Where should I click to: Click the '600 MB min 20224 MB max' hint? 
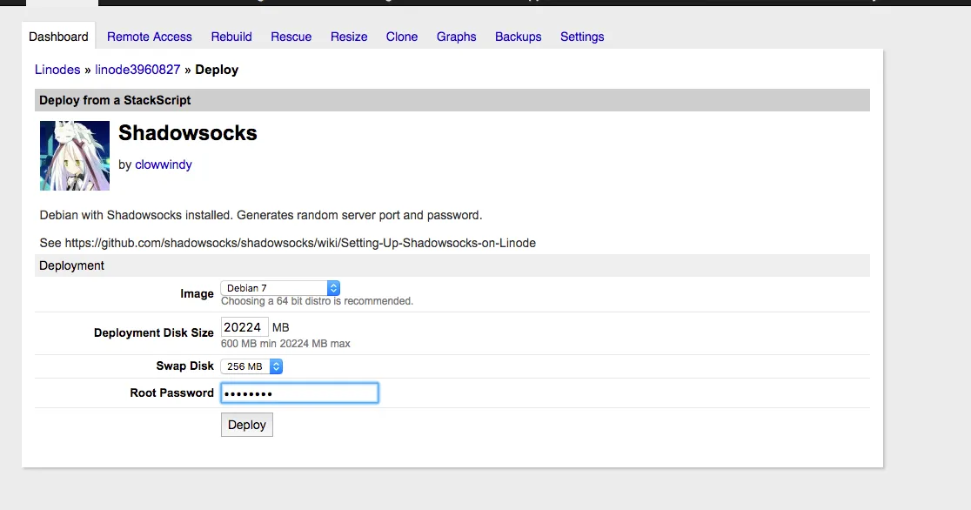coord(285,343)
